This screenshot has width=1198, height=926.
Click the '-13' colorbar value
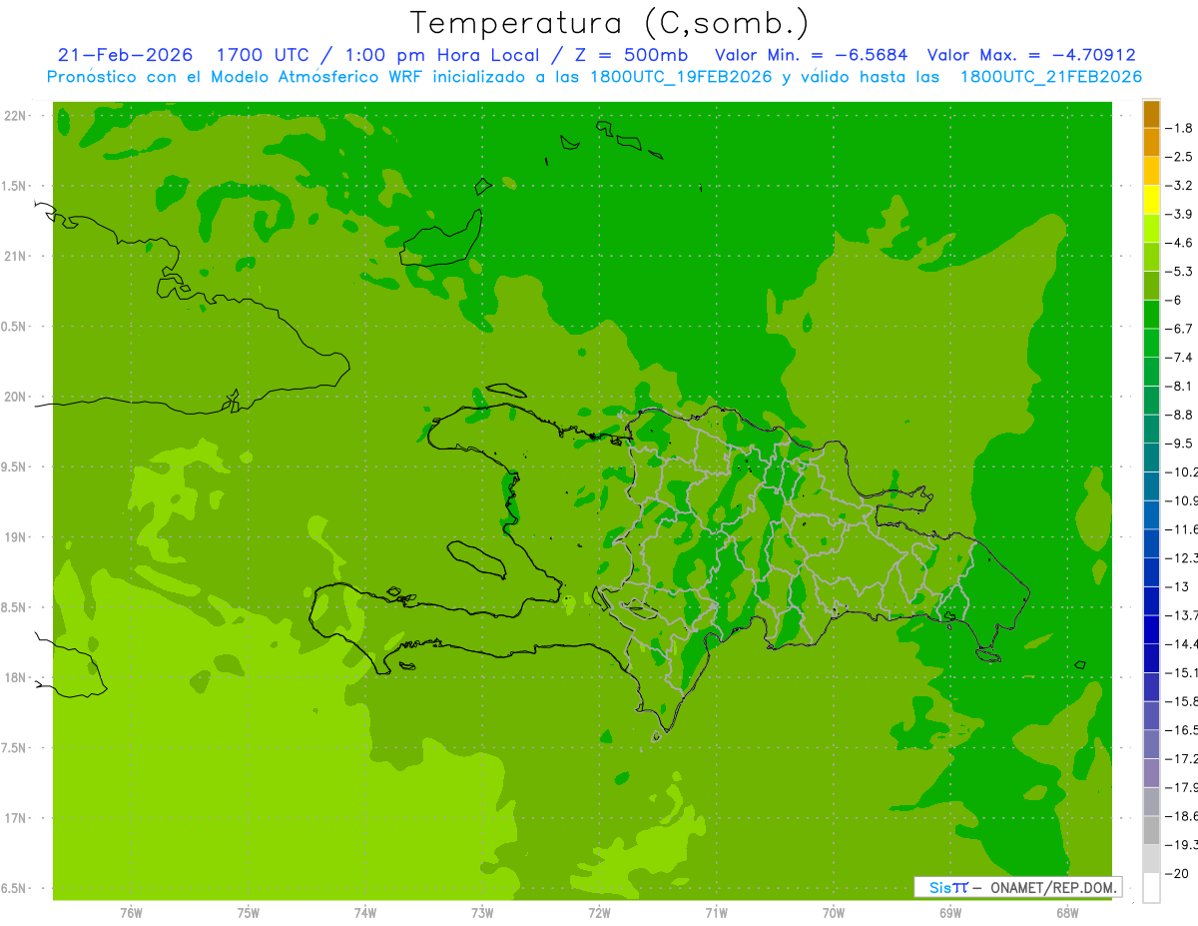[x=1178, y=586]
